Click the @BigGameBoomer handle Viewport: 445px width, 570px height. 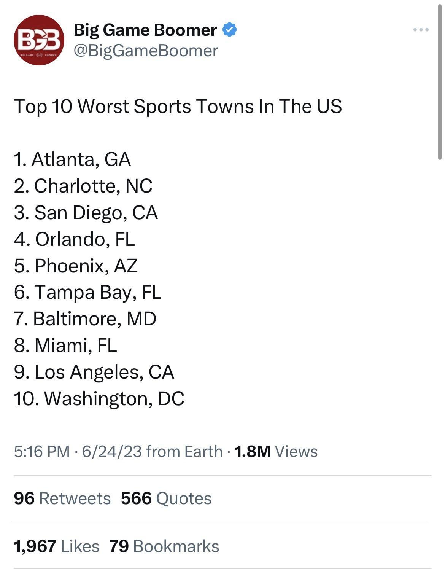pos(146,51)
